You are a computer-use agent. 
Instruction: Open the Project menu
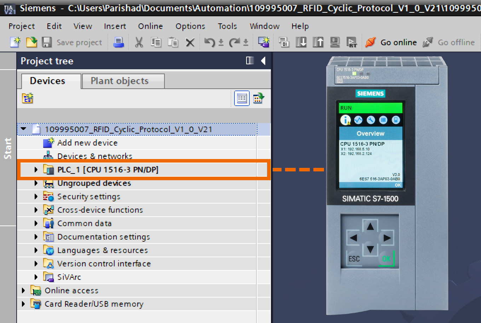22,26
